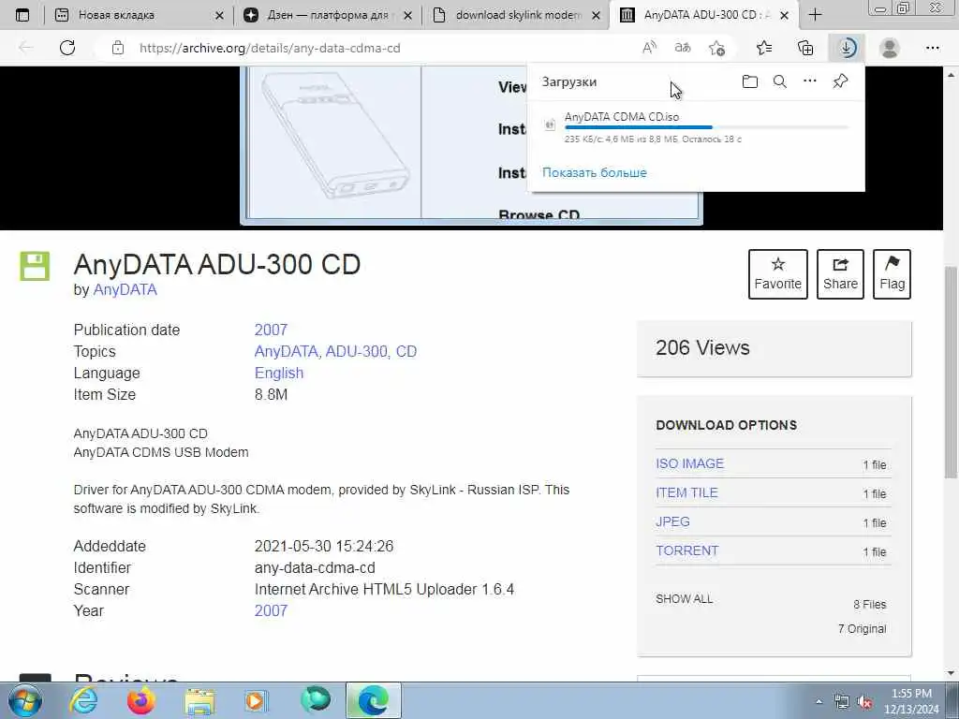Click the English language link

pyautogui.click(x=279, y=373)
